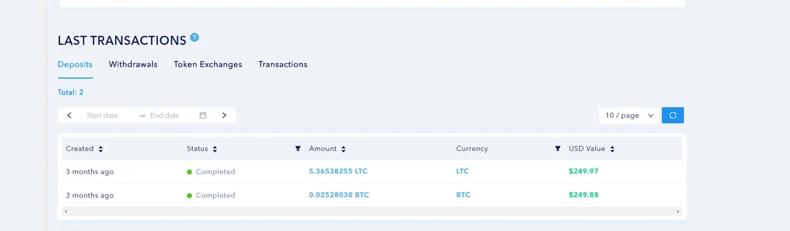The image size is (790, 231).
Task: Open the 10 / page dropdown
Action: (x=629, y=115)
